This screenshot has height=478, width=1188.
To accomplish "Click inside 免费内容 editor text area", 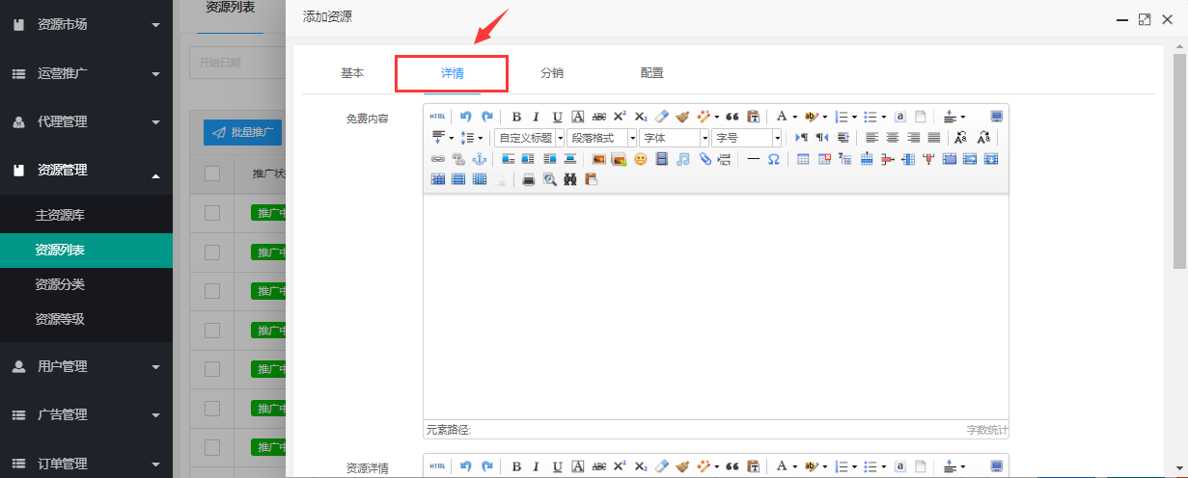I will [715, 306].
